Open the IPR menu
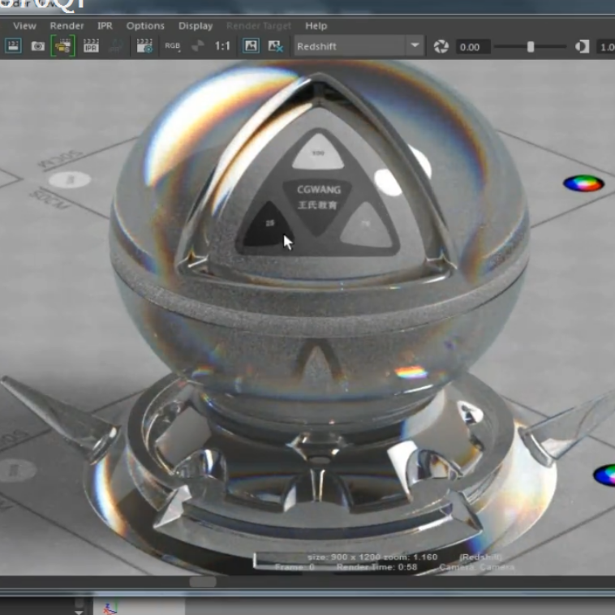The width and height of the screenshot is (615, 615). [x=105, y=26]
